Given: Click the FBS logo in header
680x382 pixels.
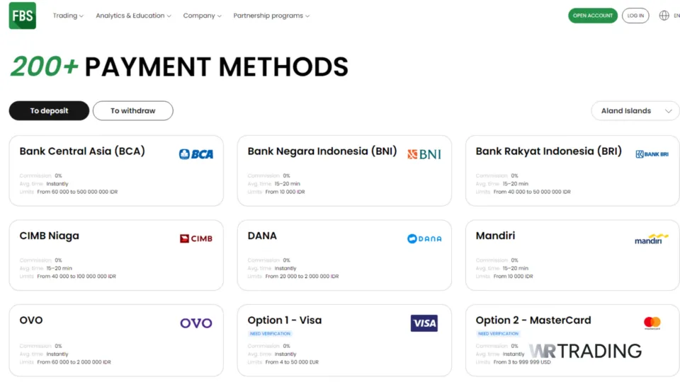Looking at the screenshot, I should point(23,16).
